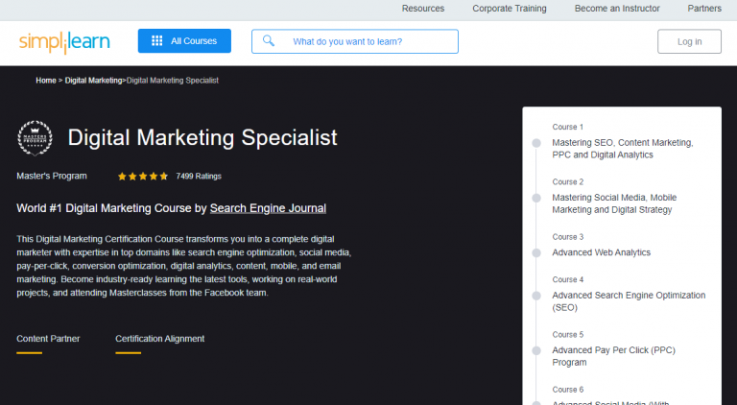Go to Home breadcrumb
737x405 pixels.
(46, 81)
